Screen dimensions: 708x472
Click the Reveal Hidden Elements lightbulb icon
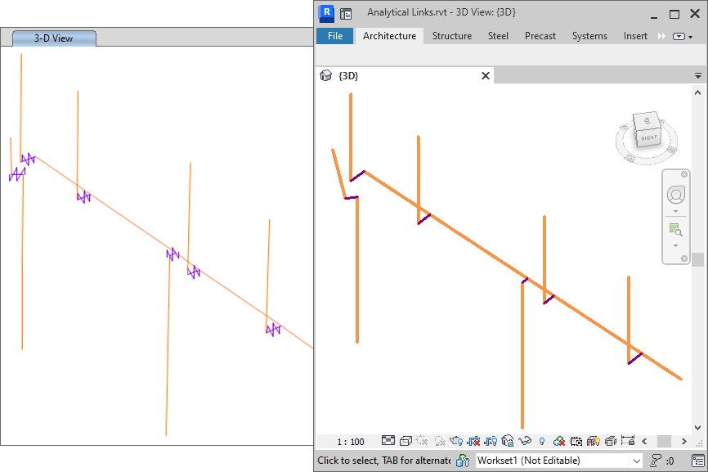coord(541,442)
